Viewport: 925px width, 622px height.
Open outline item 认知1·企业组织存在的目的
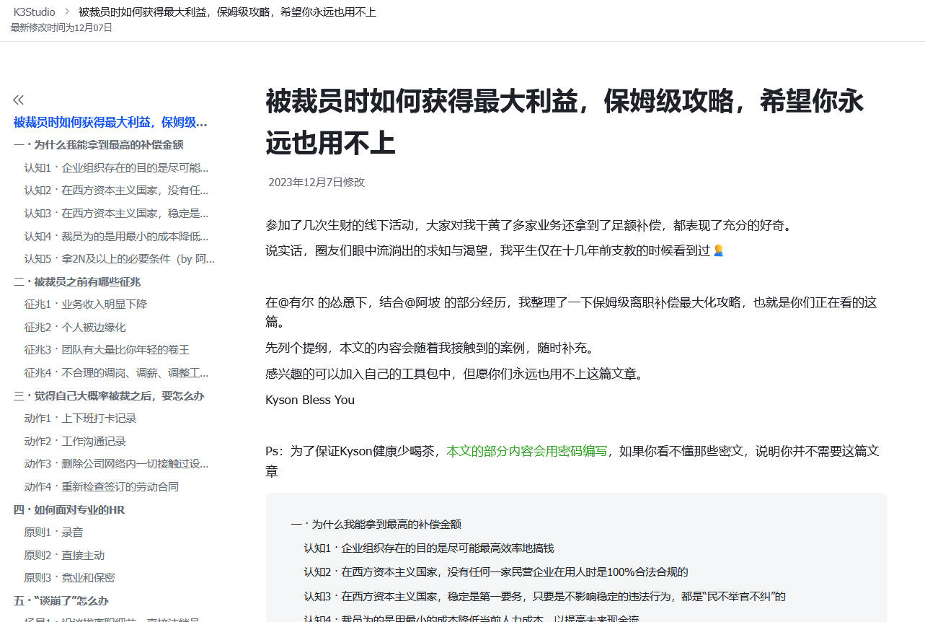(x=116, y=167)
